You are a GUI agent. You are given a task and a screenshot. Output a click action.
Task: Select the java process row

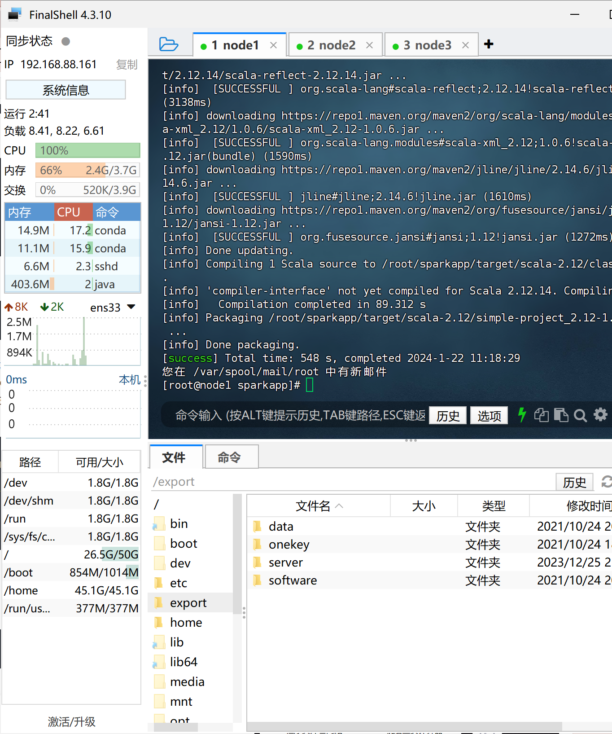(73, 284)
